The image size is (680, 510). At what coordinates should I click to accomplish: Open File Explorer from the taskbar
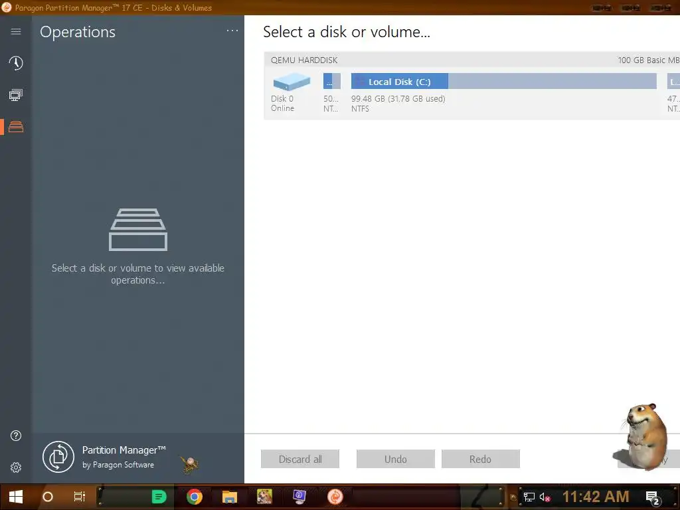coord(229,497)
